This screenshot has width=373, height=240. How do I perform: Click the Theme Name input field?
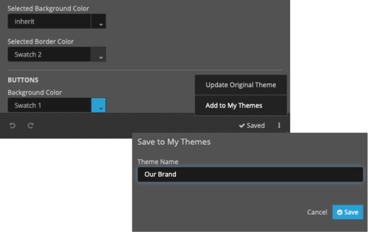click(251, 174)
